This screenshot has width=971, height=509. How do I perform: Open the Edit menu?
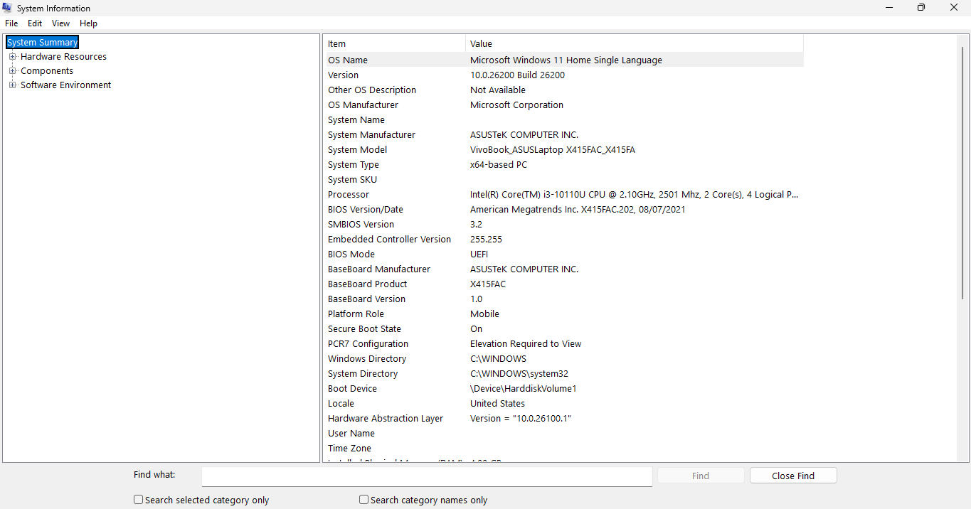(35, 23)
